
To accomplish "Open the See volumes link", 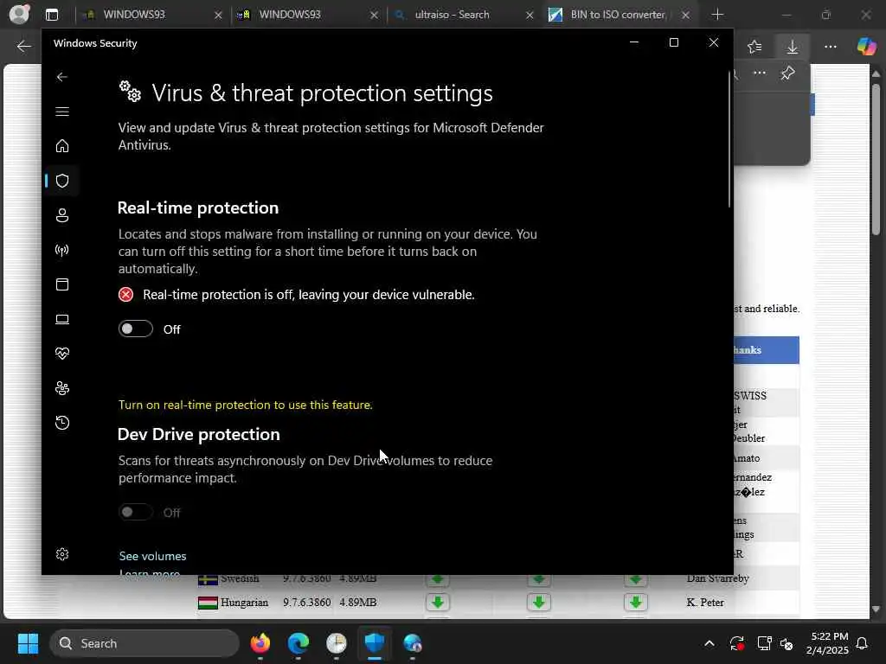I will pos(152,556).
